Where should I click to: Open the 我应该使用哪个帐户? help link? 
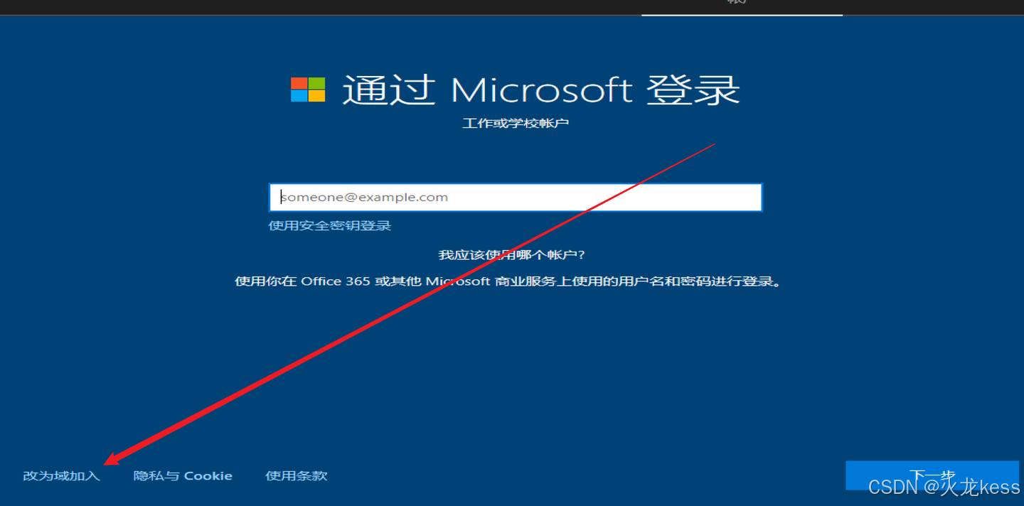pos(512,255)
